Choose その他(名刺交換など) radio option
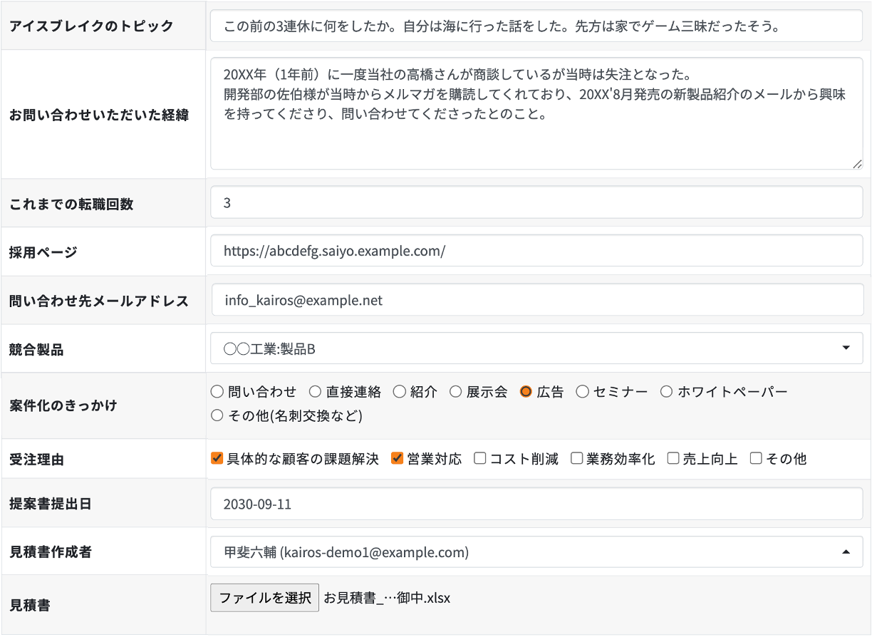872x637 pixels. (217, 415)
